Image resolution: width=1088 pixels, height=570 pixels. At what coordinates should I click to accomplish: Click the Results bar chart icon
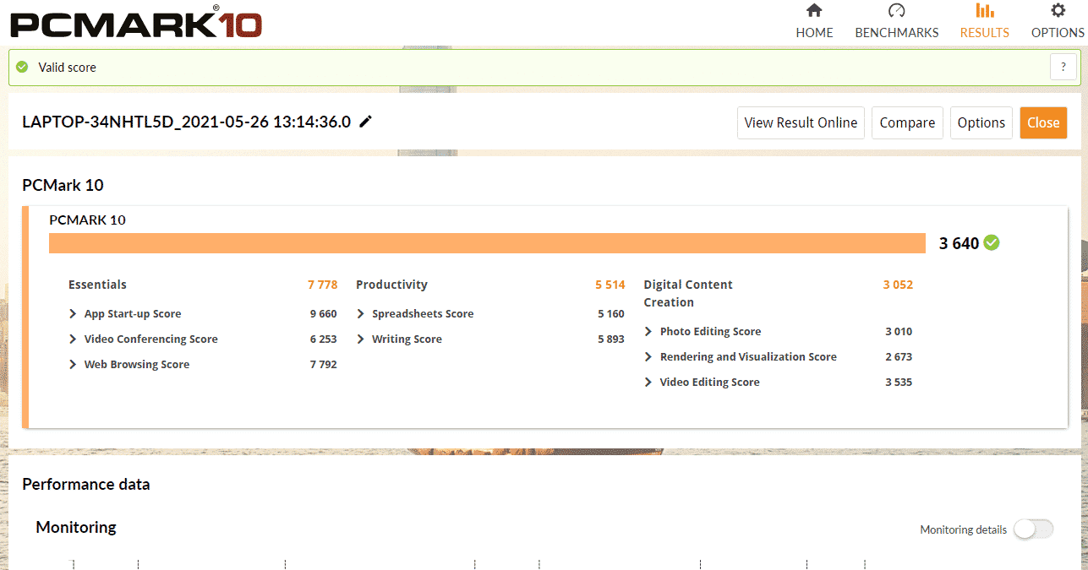pos(984,11)
